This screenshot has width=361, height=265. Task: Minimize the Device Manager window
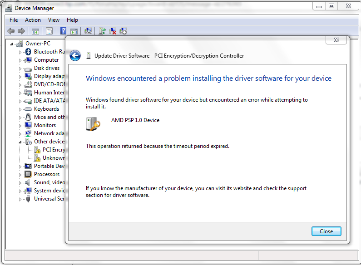(319, 6)
